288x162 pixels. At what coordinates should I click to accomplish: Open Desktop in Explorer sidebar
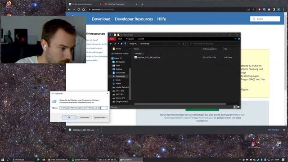119,69
